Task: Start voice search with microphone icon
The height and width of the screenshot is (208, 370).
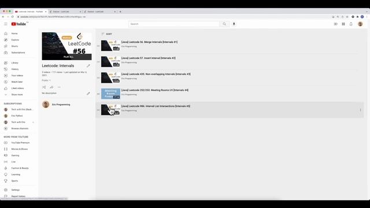Action: pyautogui.click(x=234, y=24)
